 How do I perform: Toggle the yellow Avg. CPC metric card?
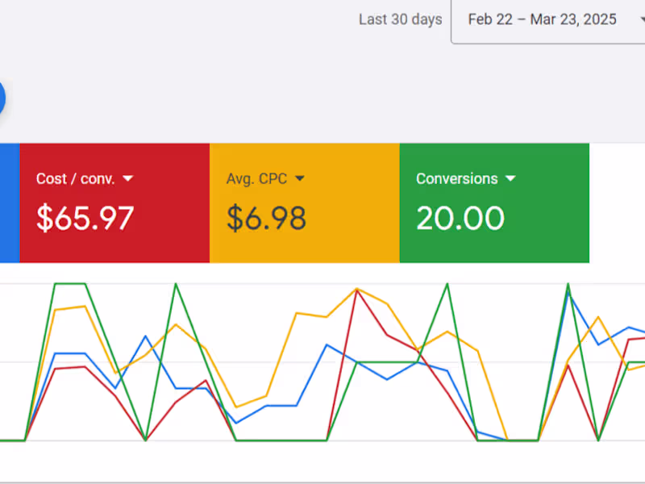[305, 202]
